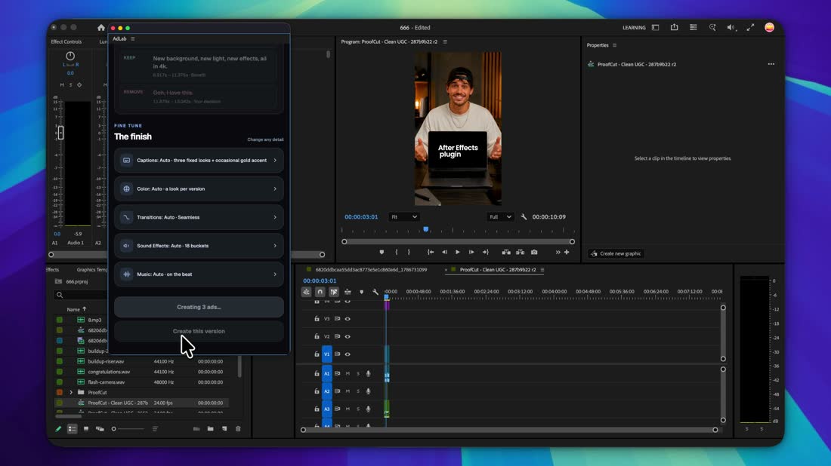Expand Transitions Auto Seamless row
831x466 pixels.
[x=199, y=217]
